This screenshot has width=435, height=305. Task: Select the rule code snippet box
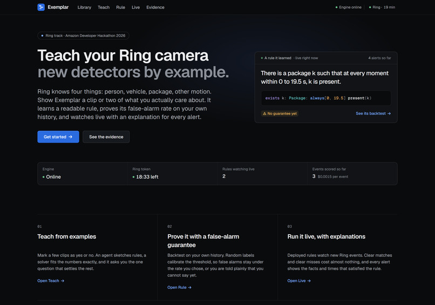tap(326, 98)
